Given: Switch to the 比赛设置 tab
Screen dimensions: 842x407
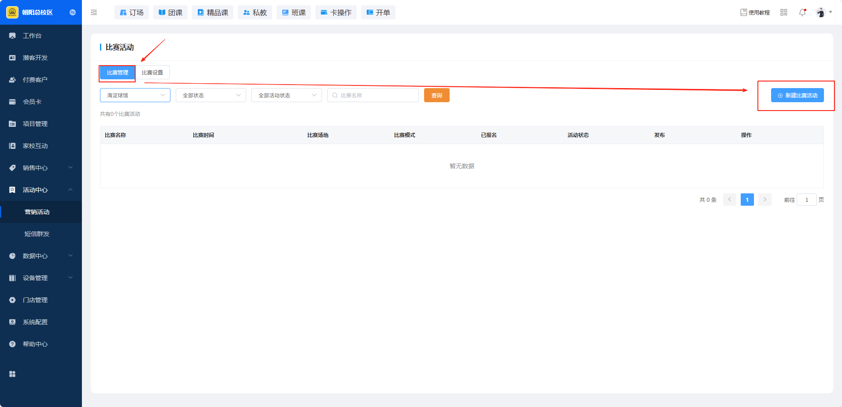Looking at the screenshot, I should click(x=152, y=73).
